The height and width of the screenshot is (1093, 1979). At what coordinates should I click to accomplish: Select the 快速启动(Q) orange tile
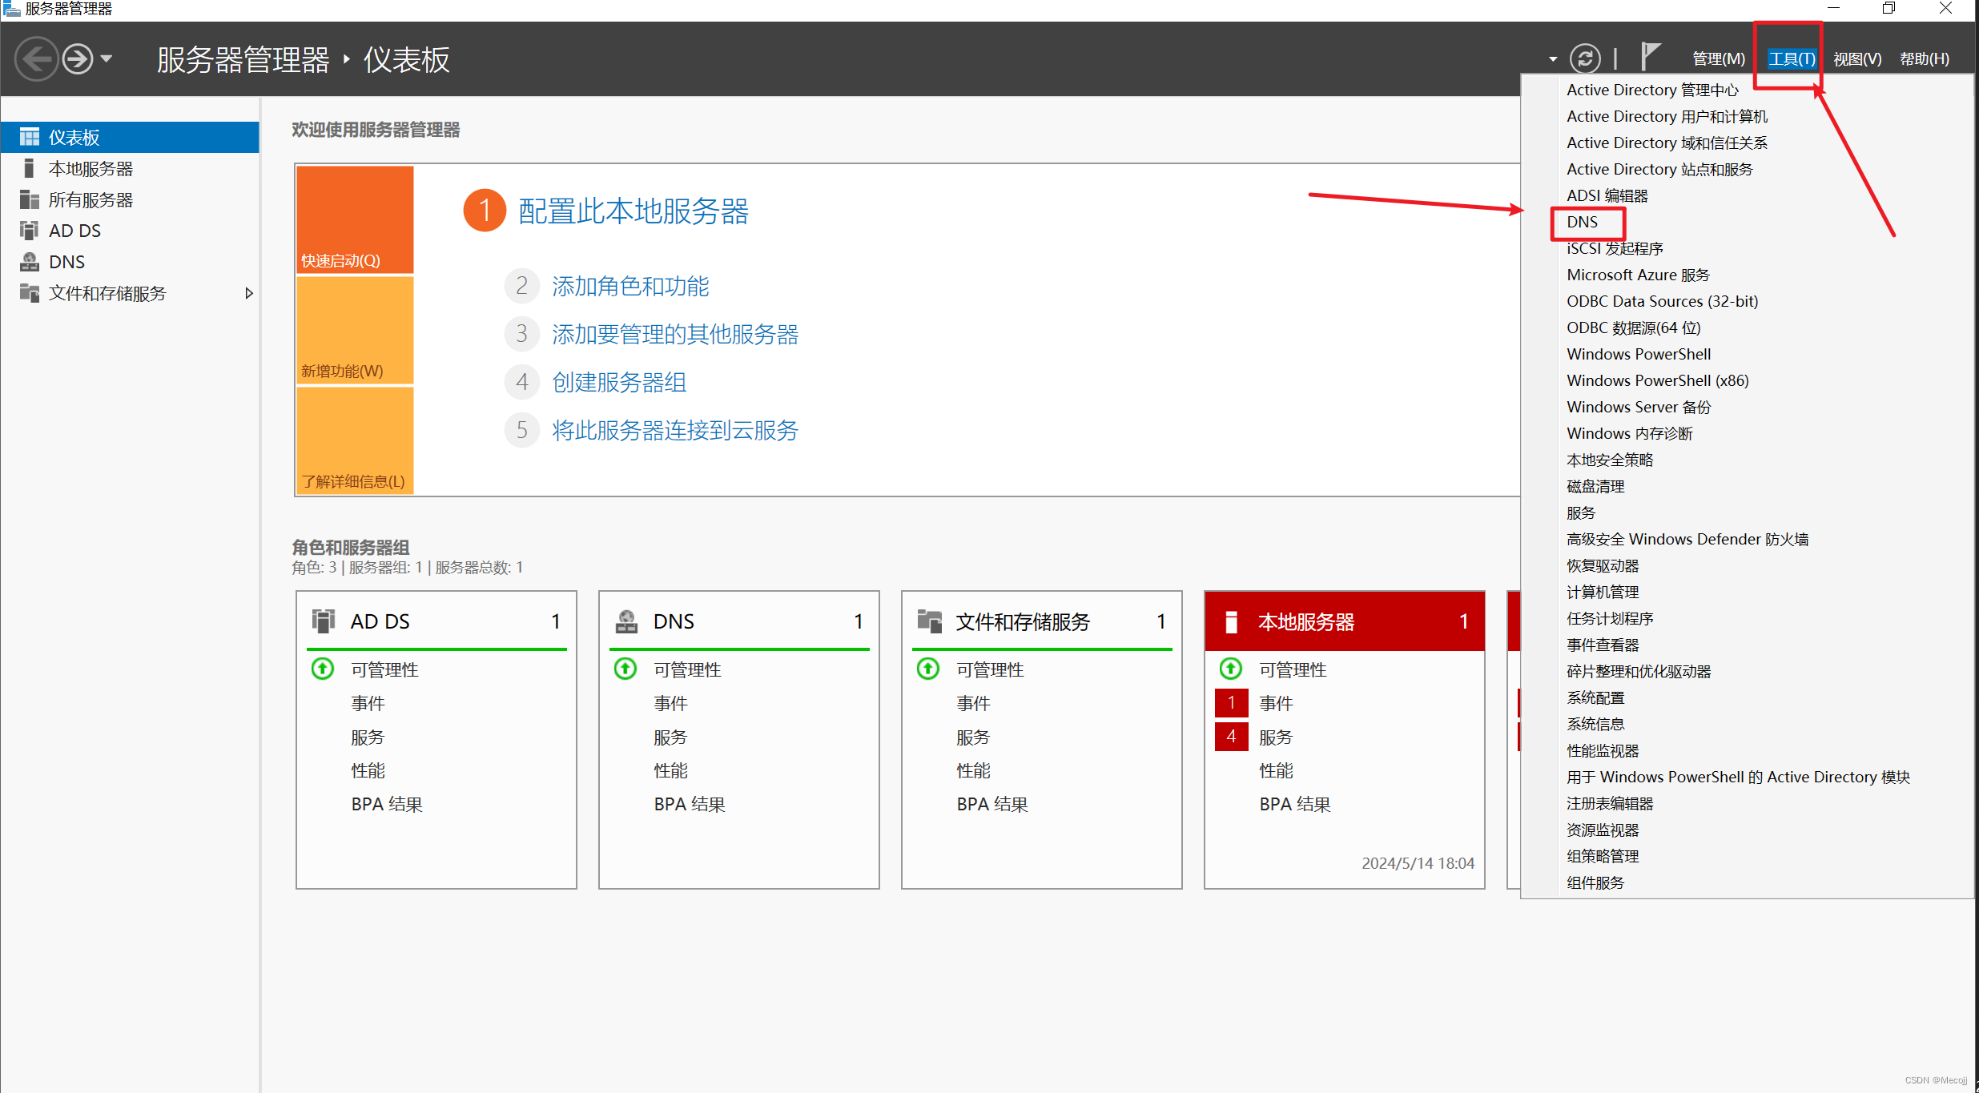point(355,219)
